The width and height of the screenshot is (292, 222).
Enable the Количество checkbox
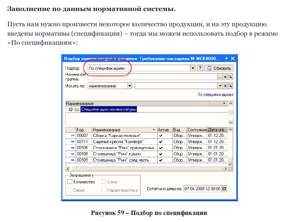point(70,182)
